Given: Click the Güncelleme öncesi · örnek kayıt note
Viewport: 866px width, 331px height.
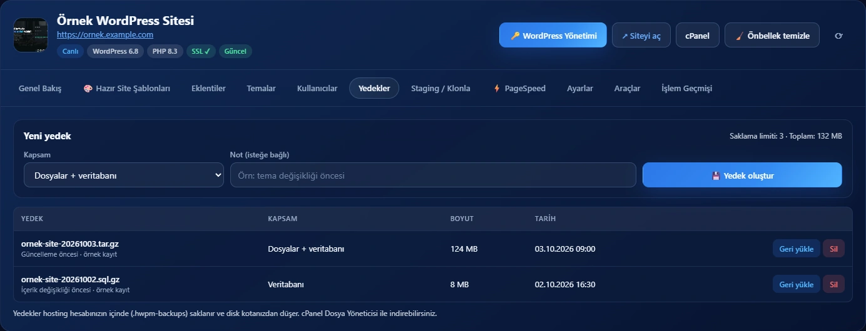Looking at the screenshot, I should click(x=69, y=254).
